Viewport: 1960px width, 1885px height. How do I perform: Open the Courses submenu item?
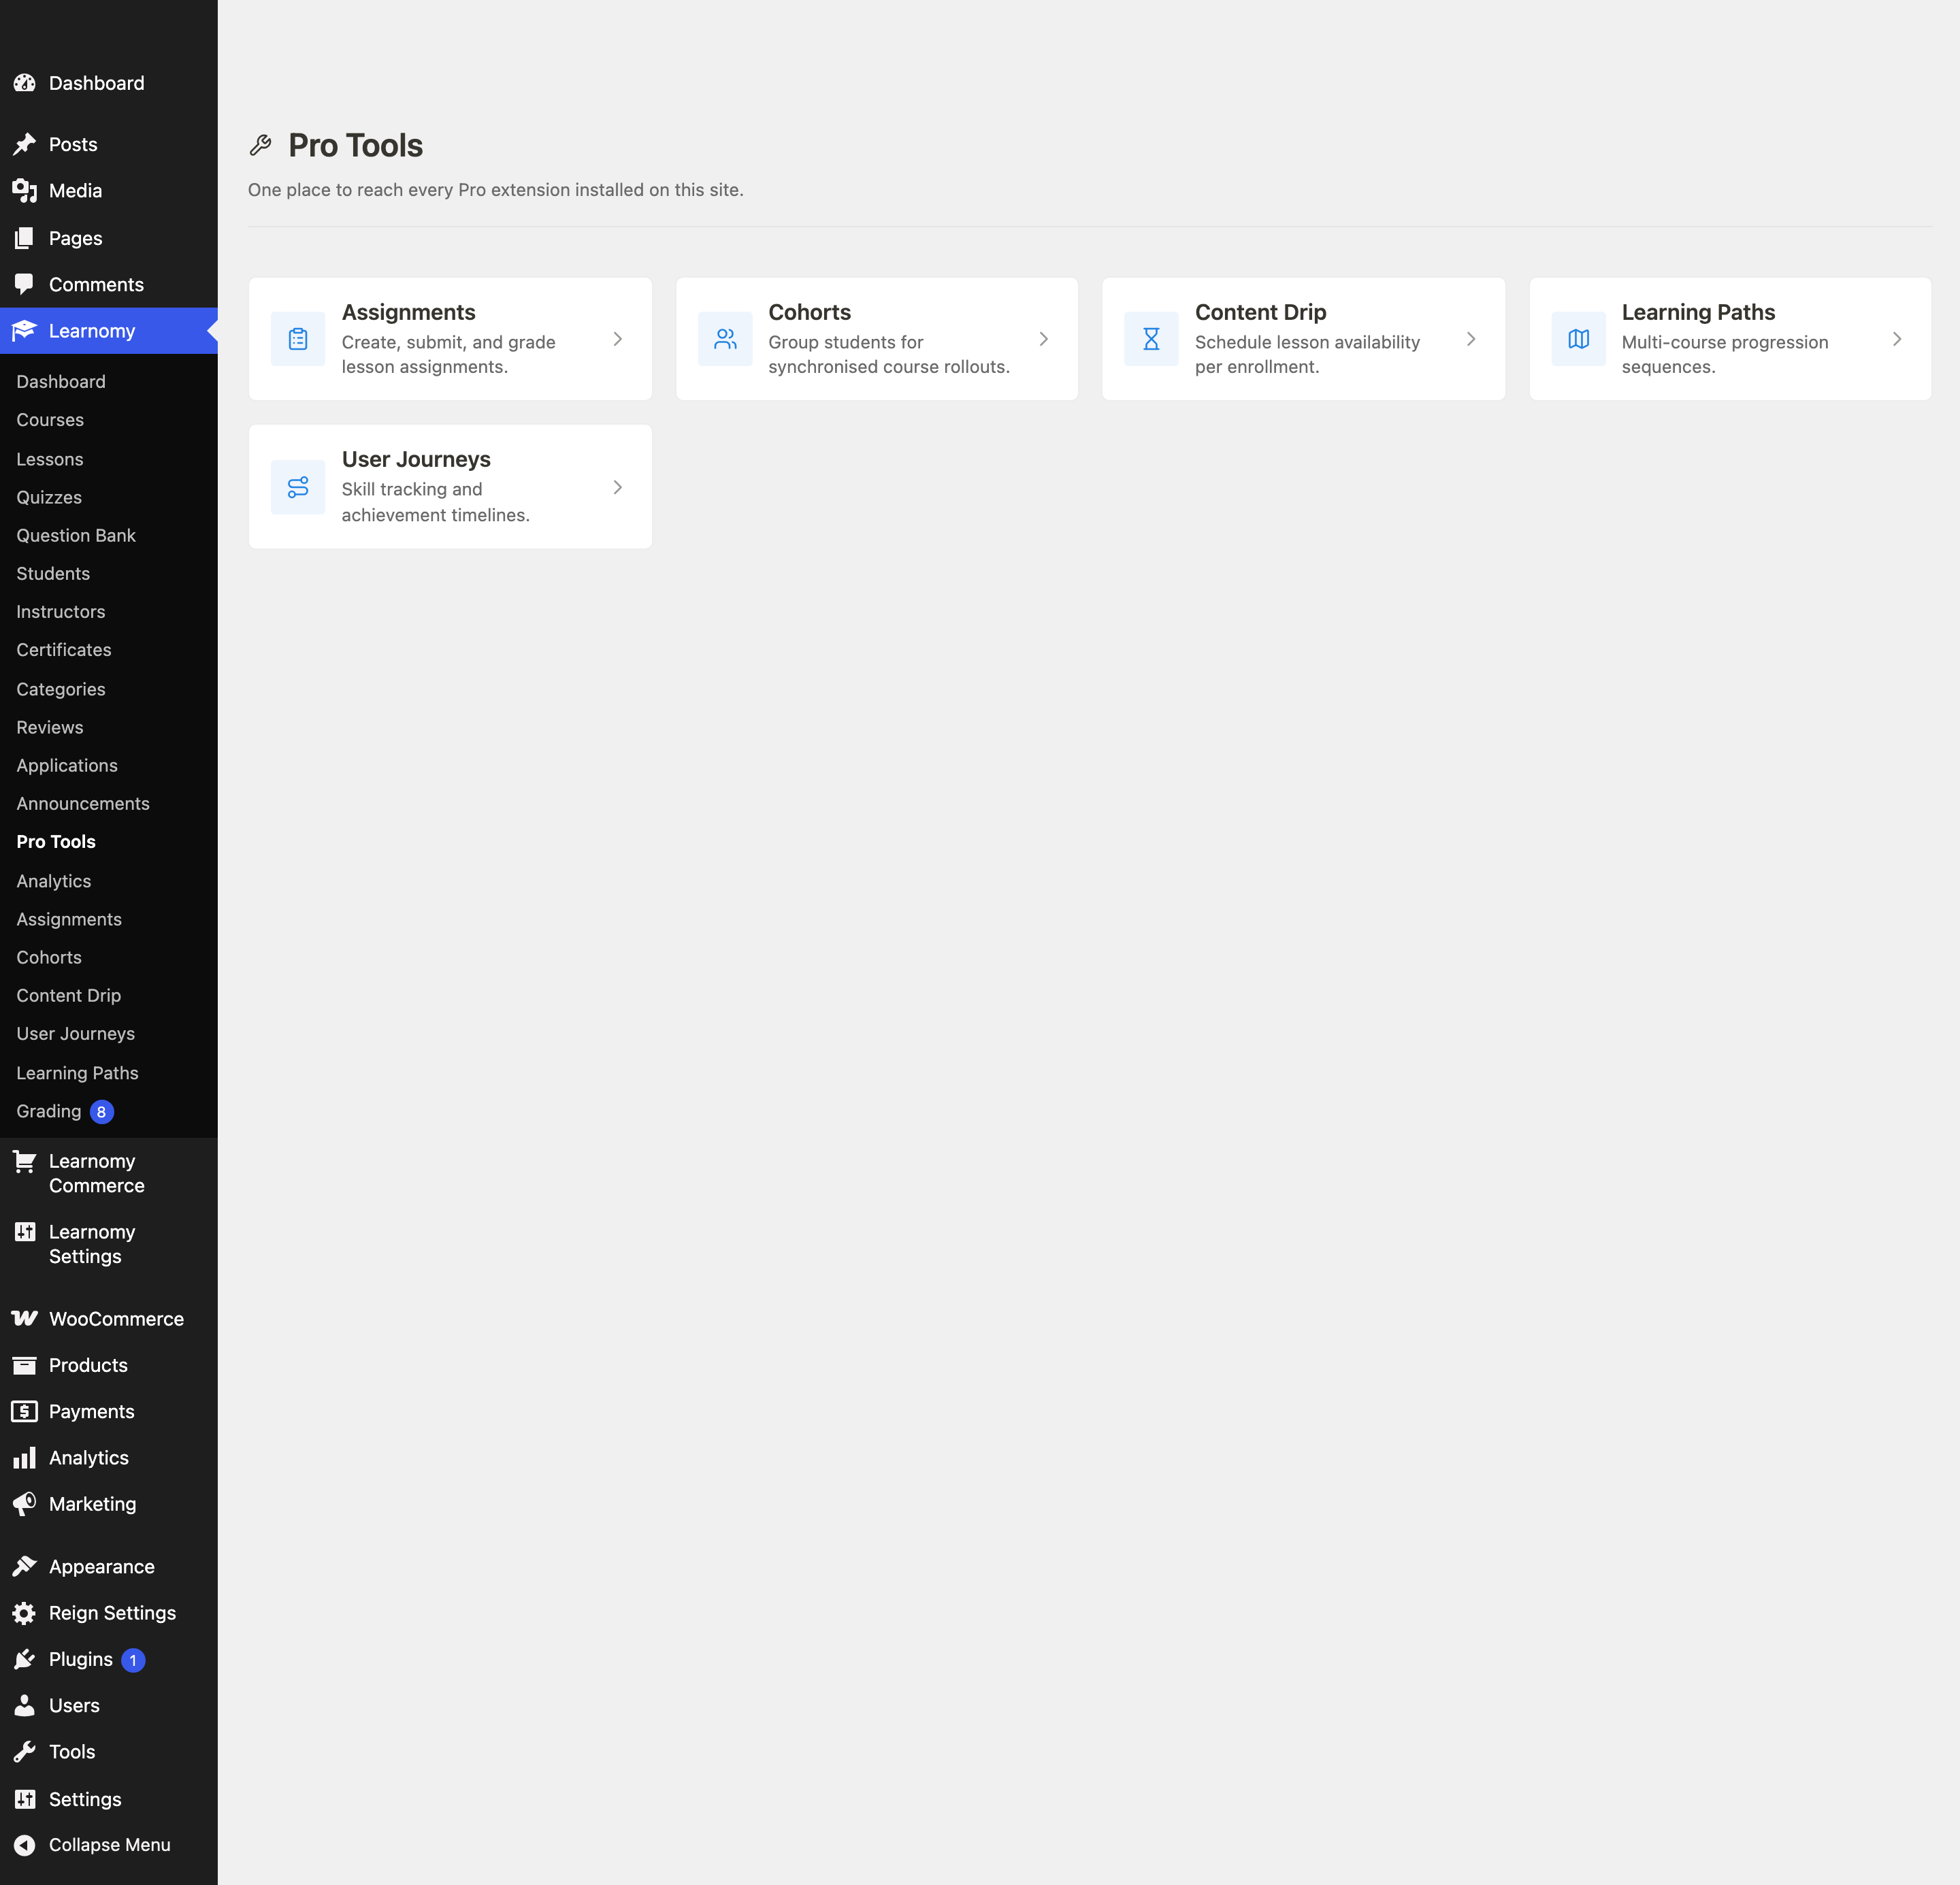50,420
